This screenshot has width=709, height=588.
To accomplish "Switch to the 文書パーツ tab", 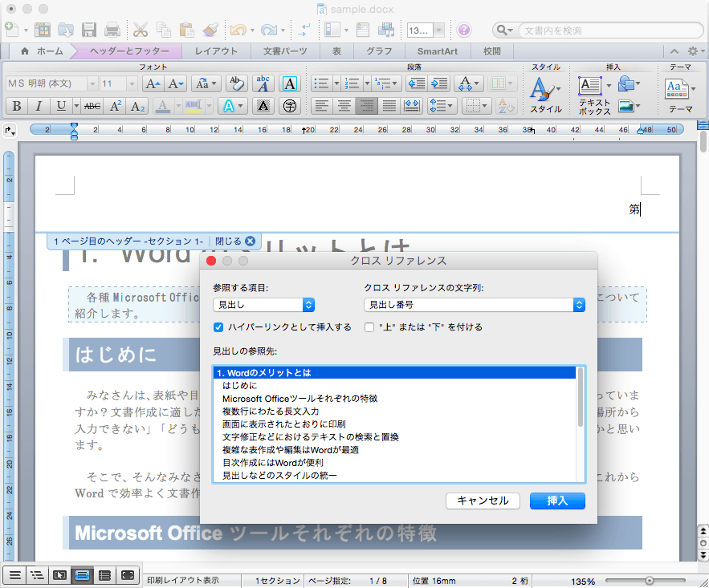I will click(285, 51).
